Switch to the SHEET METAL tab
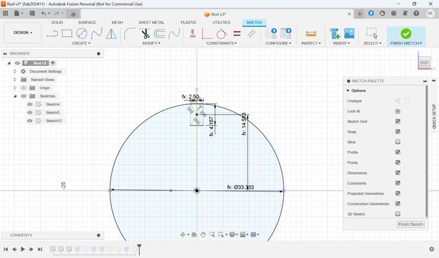 [x=151, y=22]
